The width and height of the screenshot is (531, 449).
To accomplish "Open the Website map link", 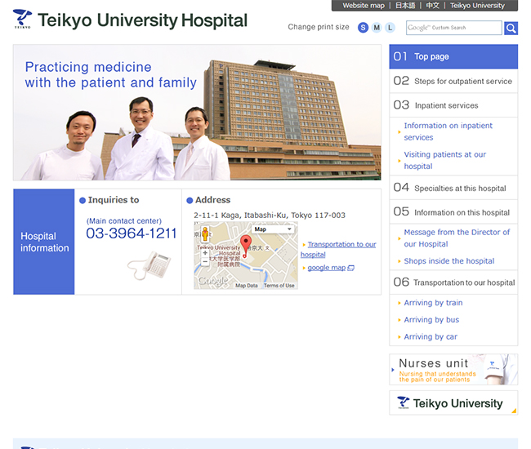I will click(x=364, y=6).
